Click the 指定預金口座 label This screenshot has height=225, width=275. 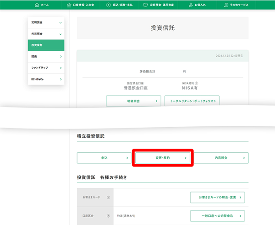coord(135,83)
